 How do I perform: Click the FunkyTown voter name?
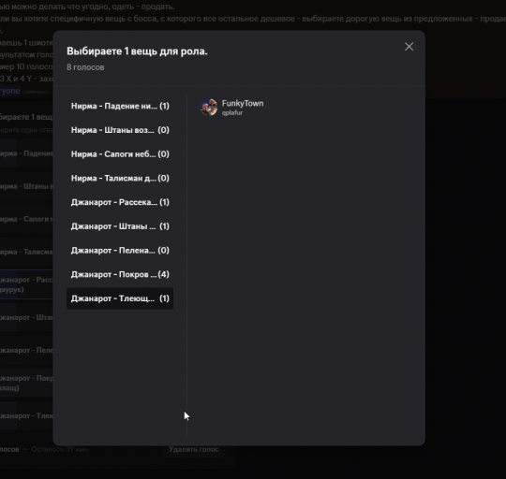(243, 104)
